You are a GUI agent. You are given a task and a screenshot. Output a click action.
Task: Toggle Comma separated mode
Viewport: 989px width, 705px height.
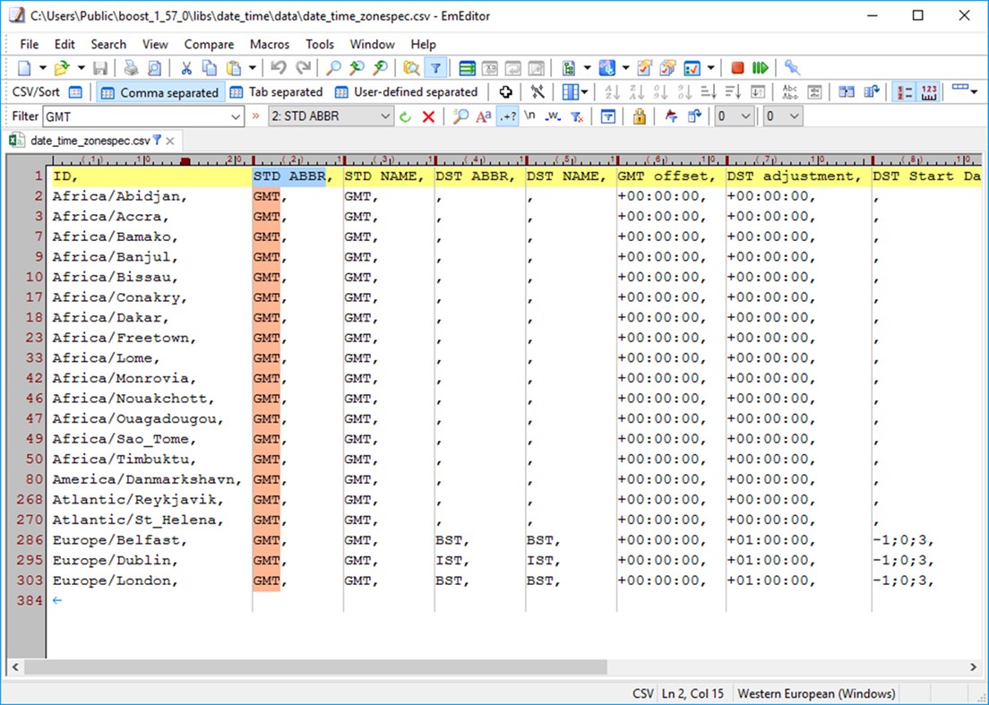[159, 92]
